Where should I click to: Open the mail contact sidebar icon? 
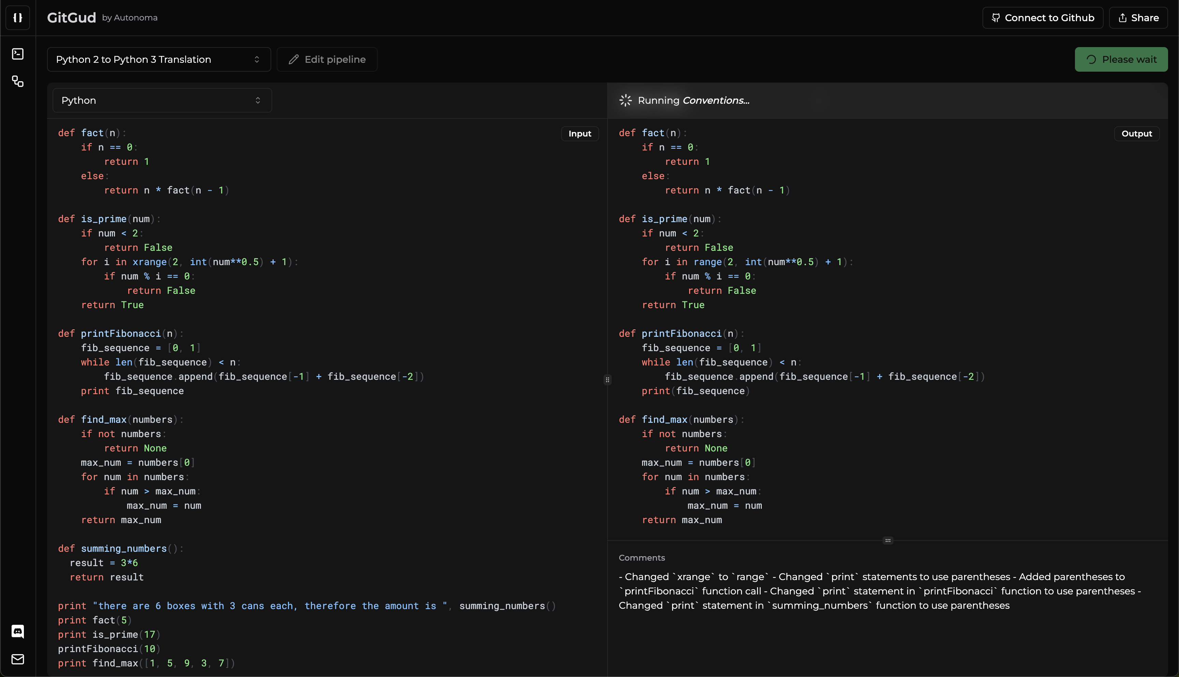tap(18, 659)
